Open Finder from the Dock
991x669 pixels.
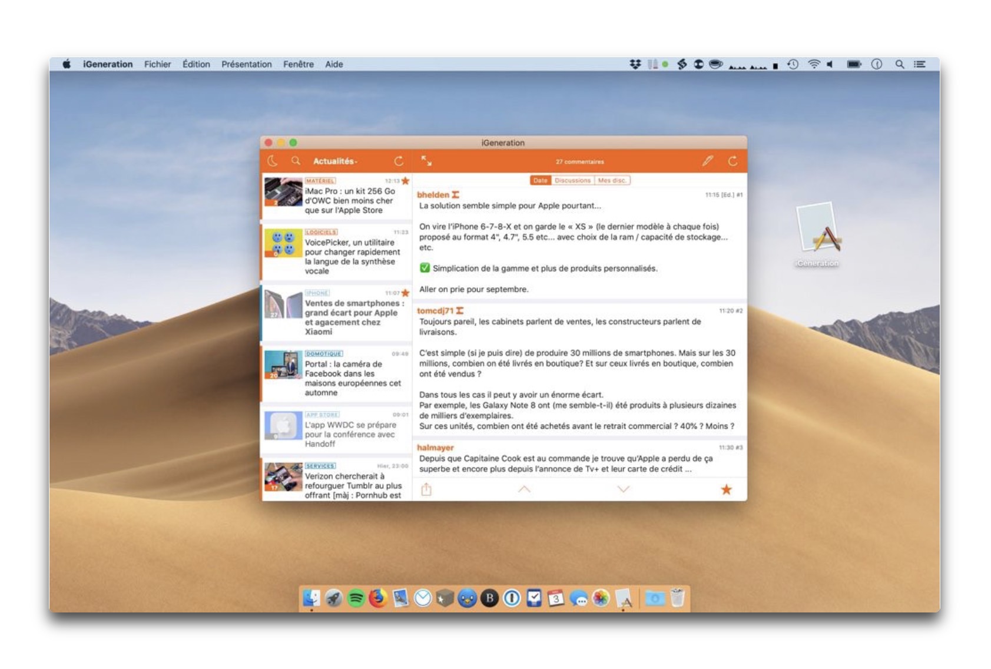tap(311, 598)
